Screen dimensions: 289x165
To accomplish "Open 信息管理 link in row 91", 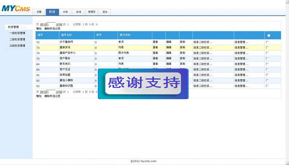I will pos(241,75).
